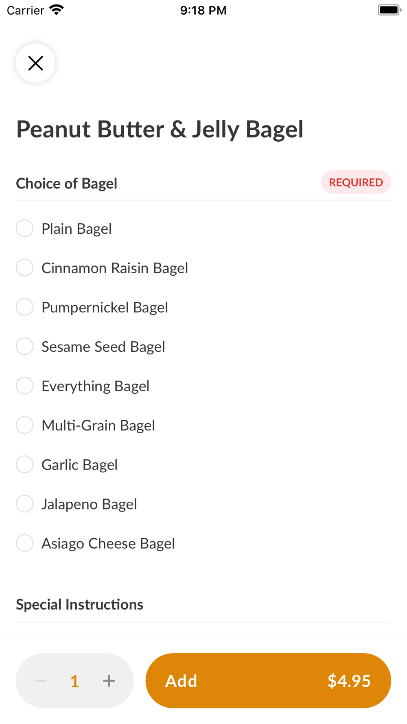Select the Jalapeno Bagel option

pos(25,504)
